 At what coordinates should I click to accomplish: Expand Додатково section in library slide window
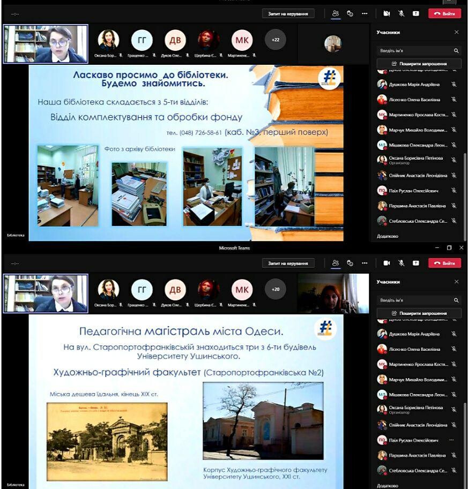pos(387,236)
